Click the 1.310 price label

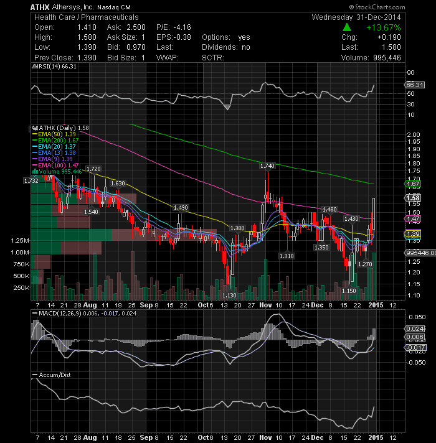pos(287,256)
